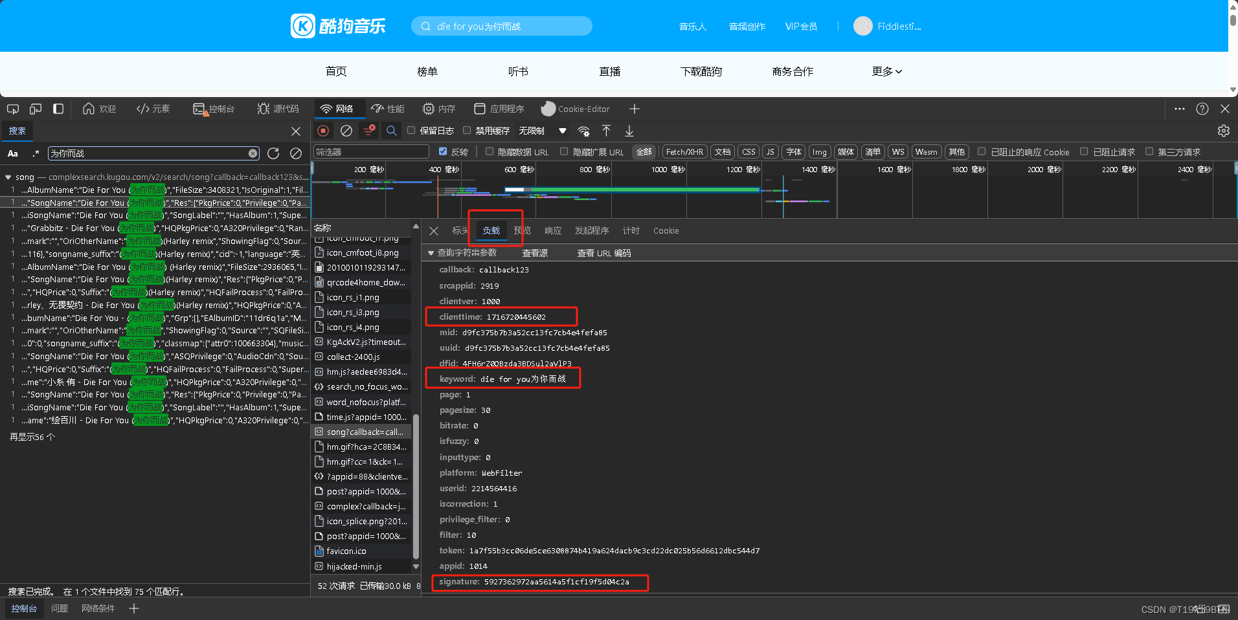The image size is (1238, 620).
Task: Check the 已阻止请求 checkbox
Action: coord(1084,151)
